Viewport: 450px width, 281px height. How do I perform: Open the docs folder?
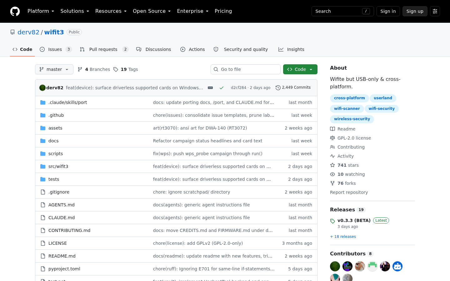pos(53,141)
